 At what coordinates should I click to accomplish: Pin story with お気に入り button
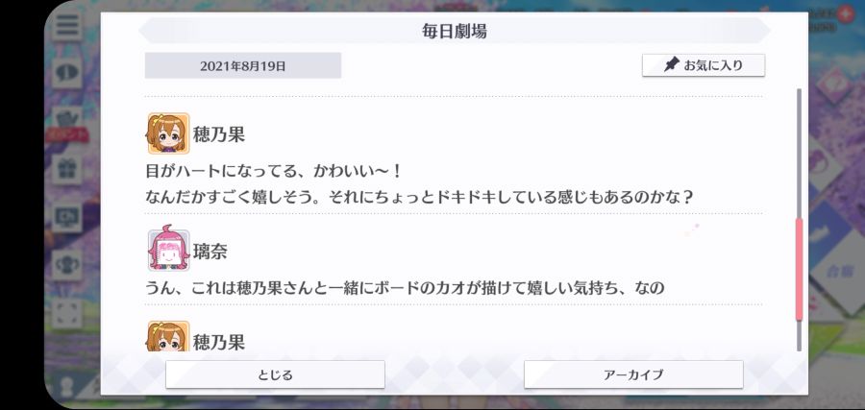click(x=704, y=65)
